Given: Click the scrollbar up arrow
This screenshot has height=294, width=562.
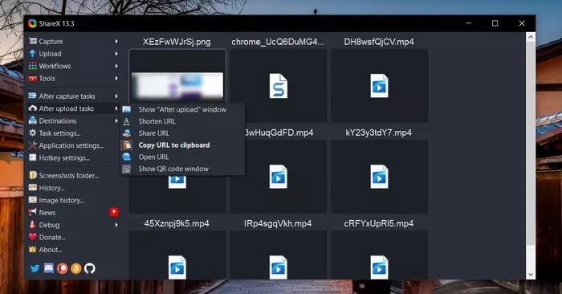Looking at the screenshot, I should [x=531, y=37].
